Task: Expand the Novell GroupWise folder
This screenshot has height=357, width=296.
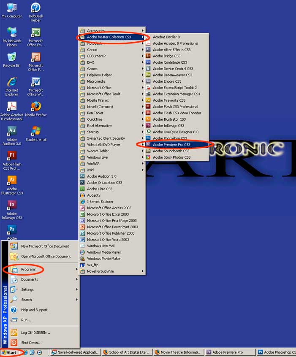Action: click(x=112, y=271)
